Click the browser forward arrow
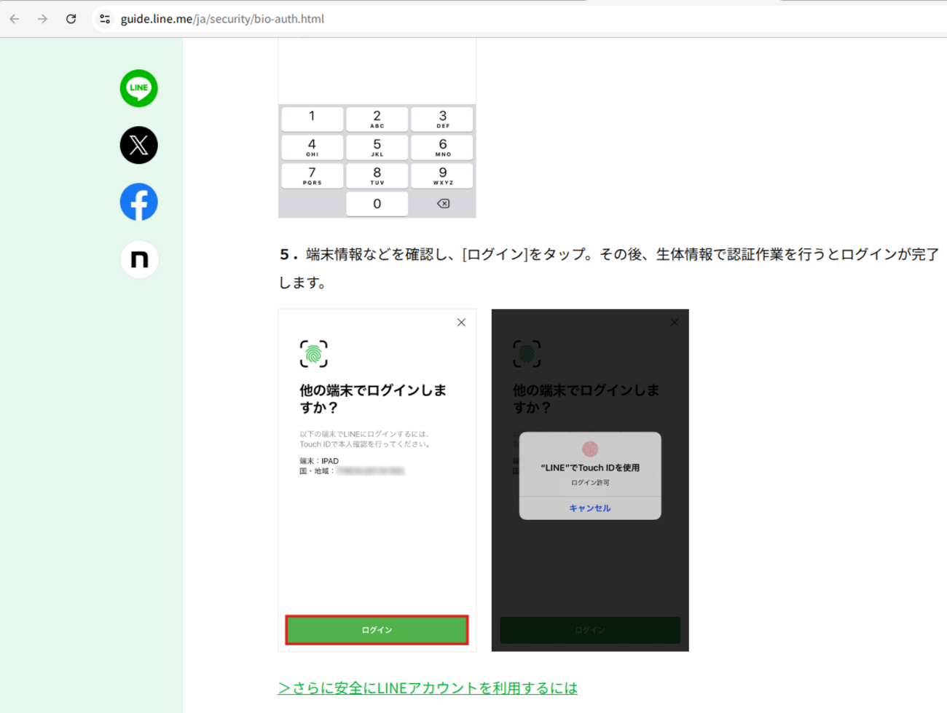Screen dimensions: 947x713 (42, 19)
